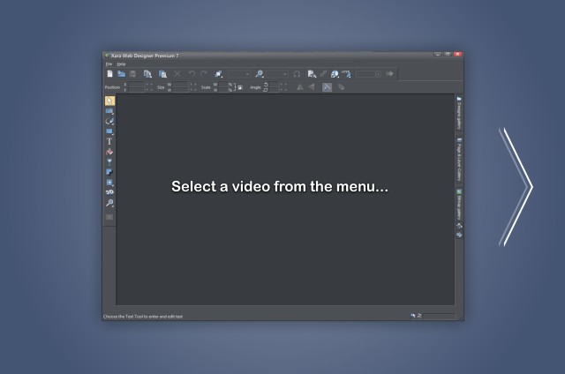The width and height of the screenshot is (565, 374).
Task: Open the Bitmap gallery tab
Action: coord(459,204)
